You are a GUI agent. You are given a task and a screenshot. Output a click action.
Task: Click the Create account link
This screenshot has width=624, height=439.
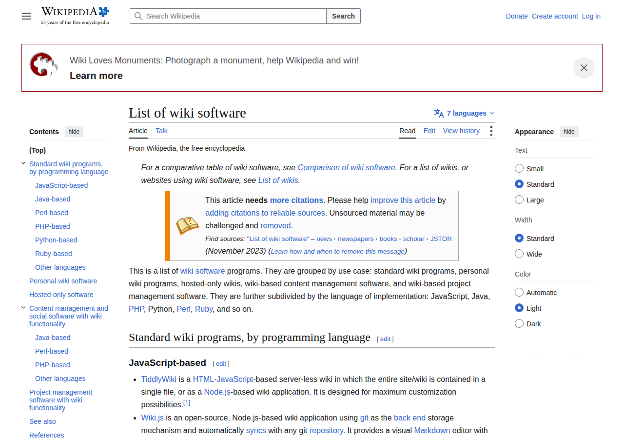[x=555, y=16]
